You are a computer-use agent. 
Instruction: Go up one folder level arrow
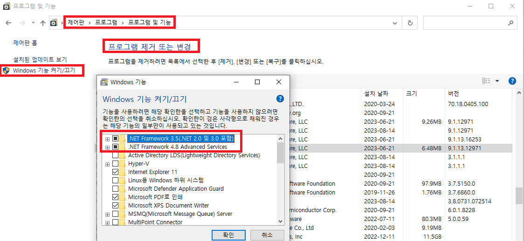(x=42, y=23)
